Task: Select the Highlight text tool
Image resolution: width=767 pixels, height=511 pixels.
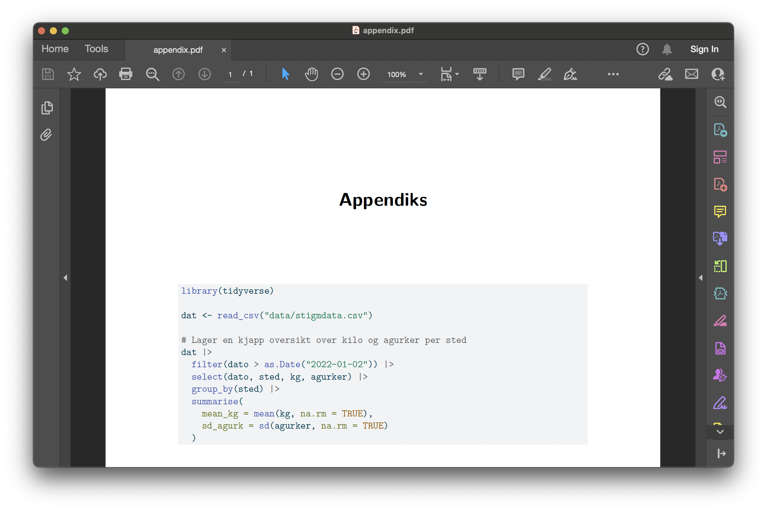Action: (544, 74)
